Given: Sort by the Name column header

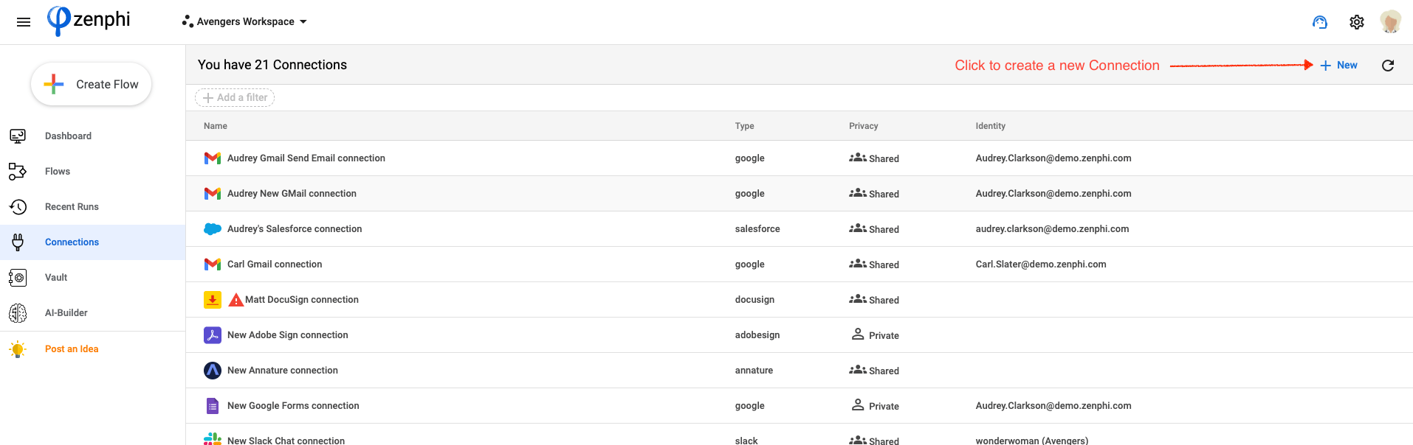Looking at the screenshot, I should [x=216, y=126].
